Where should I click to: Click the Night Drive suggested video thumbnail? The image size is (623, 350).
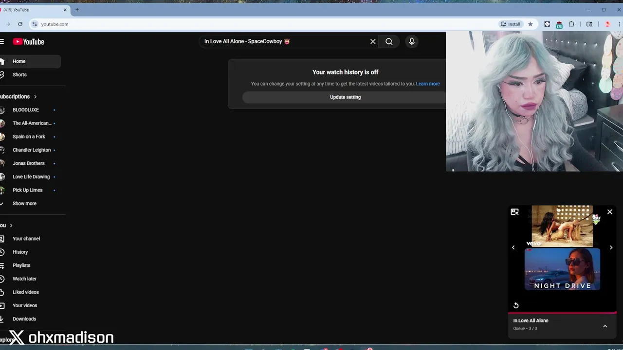[x=562, y=269]
